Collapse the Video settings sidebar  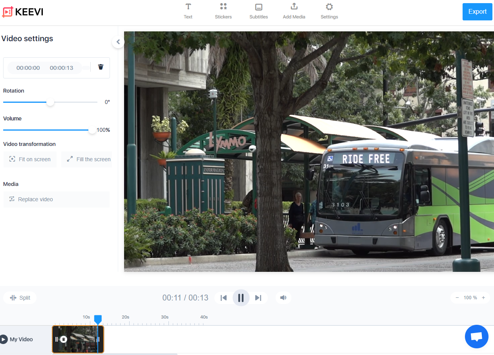click(x=118, y=42)
